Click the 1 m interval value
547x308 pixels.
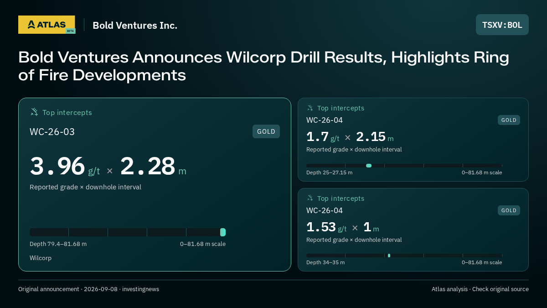[371, 227]
